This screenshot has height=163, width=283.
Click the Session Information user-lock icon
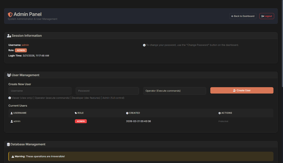point(9,36)
